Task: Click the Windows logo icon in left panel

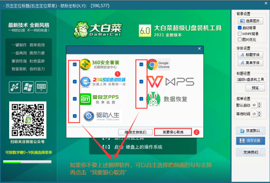Action: coord(28,87)
